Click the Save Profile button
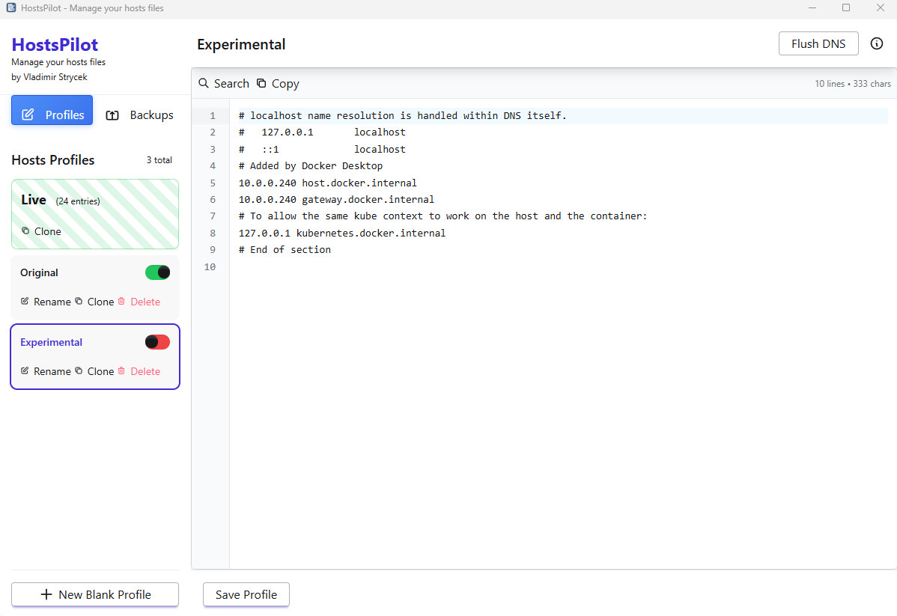Viewport: 897px width, 616px height. (246, 594)
